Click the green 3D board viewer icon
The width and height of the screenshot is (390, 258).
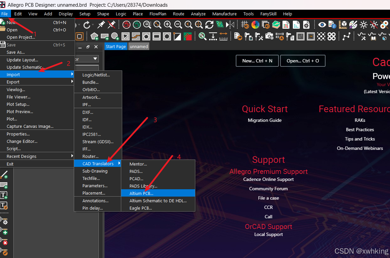[x=220, y=25]
